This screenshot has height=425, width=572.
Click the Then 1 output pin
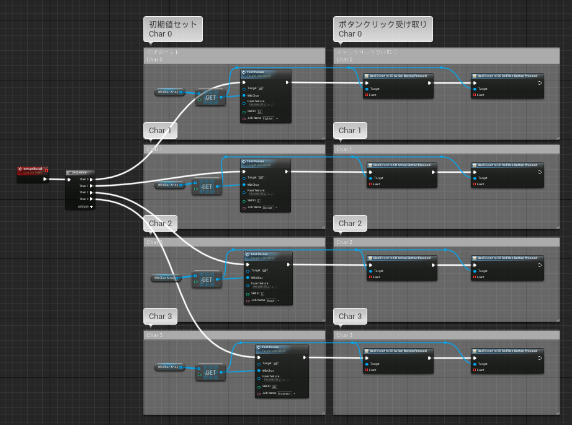[x=91, y=186]
